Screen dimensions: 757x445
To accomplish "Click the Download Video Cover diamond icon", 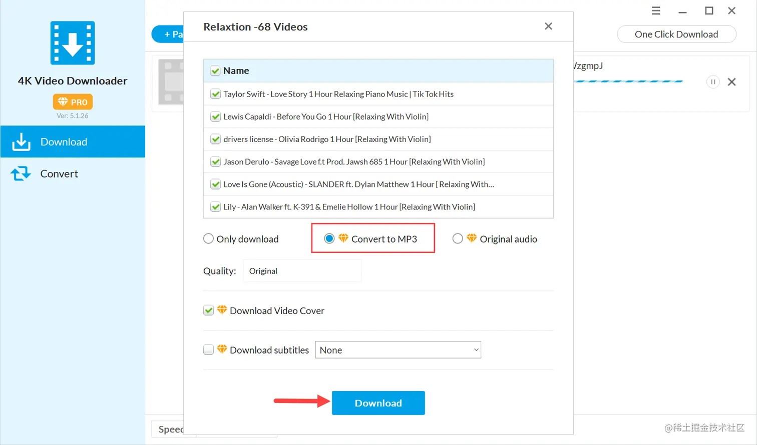I will 222,310.
